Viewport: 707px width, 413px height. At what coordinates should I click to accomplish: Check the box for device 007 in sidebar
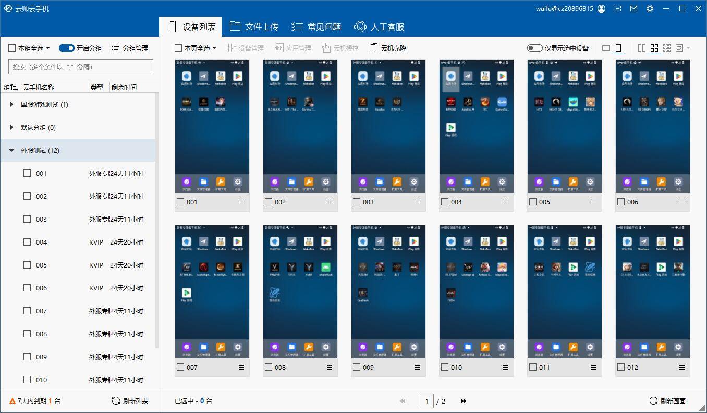[27, 311]
